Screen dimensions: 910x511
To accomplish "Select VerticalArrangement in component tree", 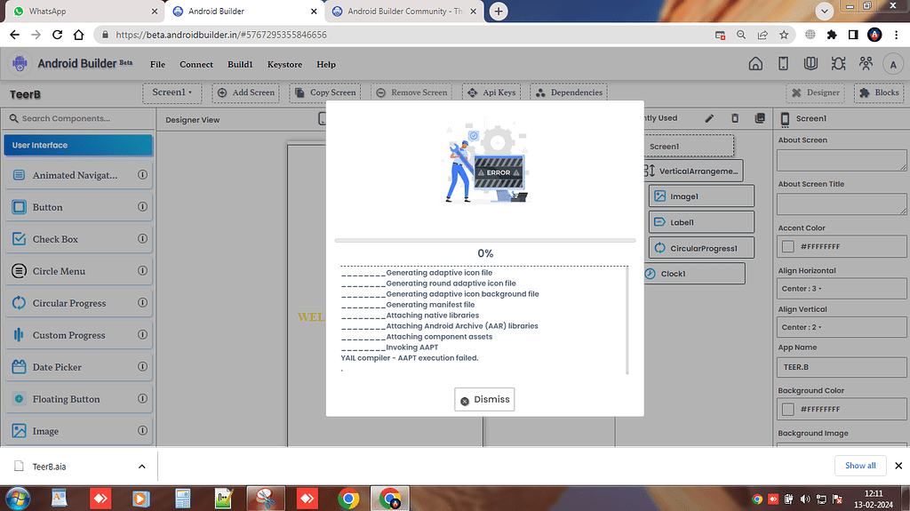I will coord(693,172).
